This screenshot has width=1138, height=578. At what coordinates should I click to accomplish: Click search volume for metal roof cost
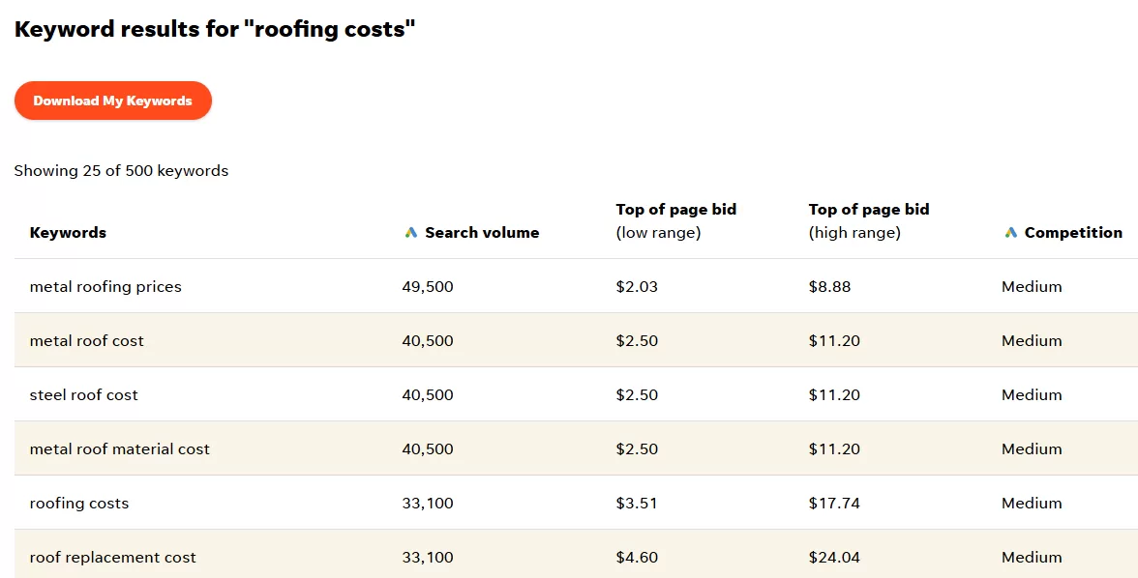pos(428,341)
